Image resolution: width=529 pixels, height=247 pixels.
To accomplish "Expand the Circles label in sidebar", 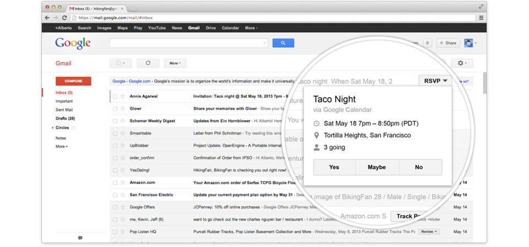I will point(53,128).
